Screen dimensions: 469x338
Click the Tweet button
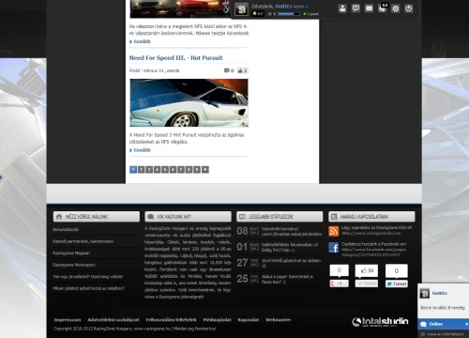tap(397, 284)
